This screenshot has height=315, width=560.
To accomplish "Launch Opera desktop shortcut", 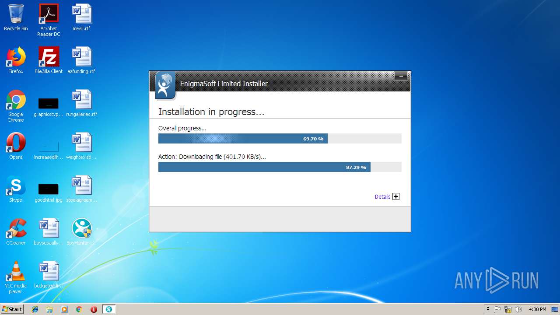I will tap(16, 146).
